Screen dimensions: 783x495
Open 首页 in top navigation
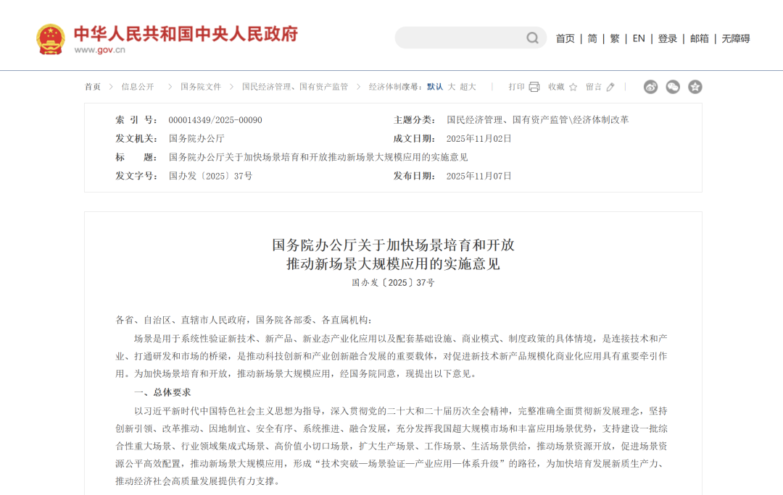pyautogui.click(x=565, y=38)
